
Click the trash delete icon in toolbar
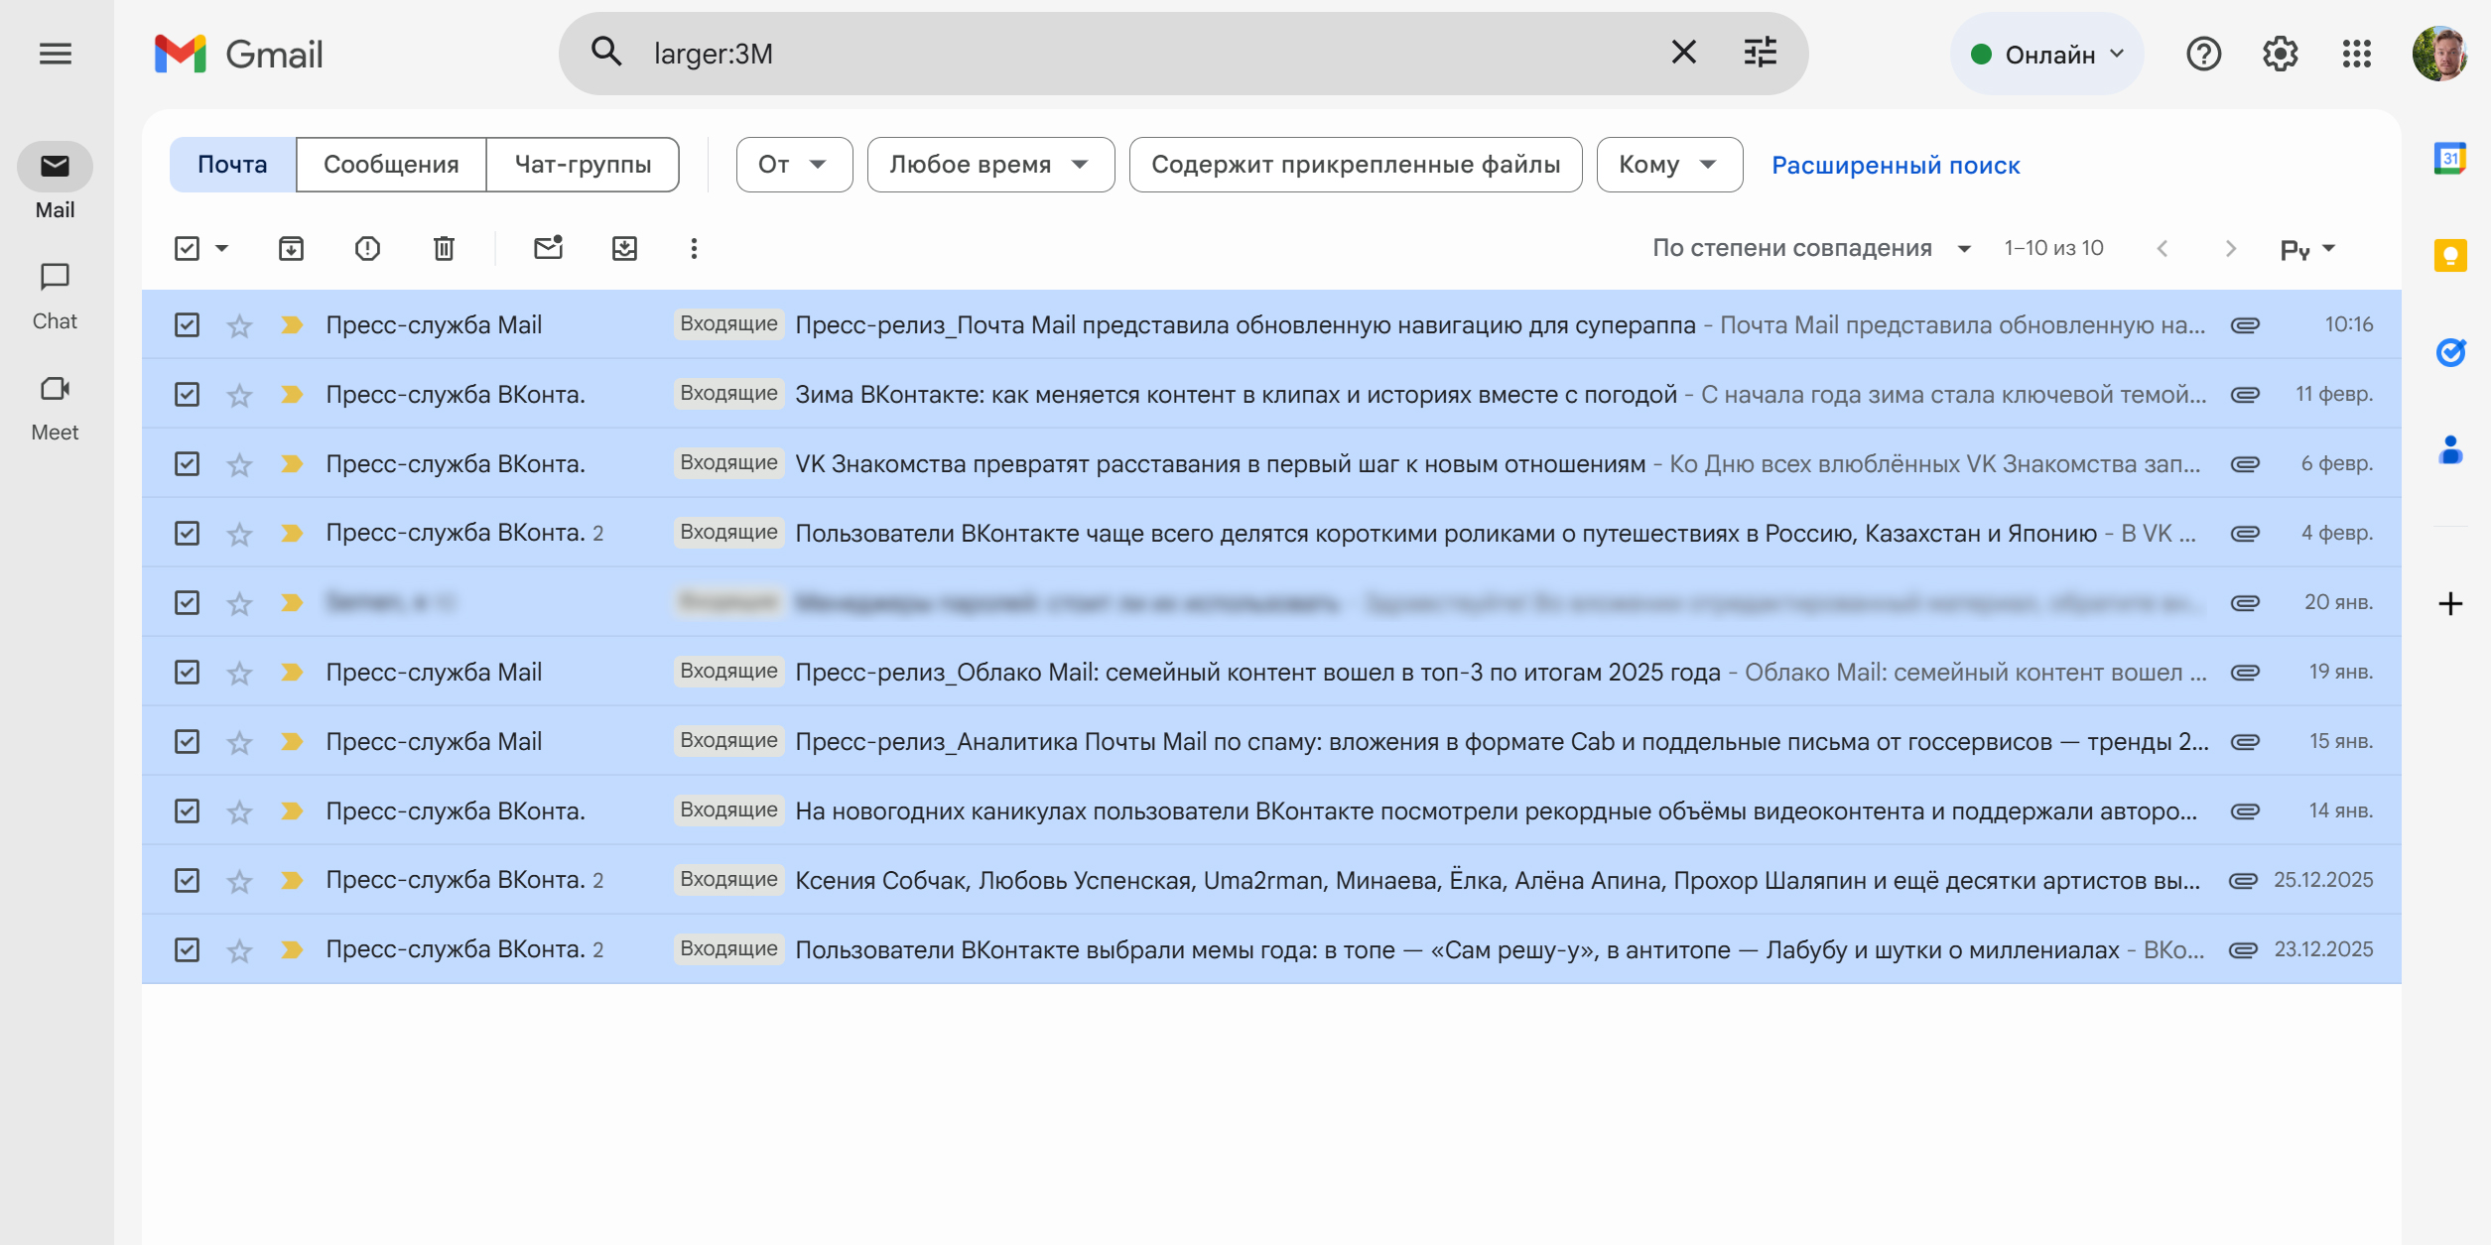(444, 248)
